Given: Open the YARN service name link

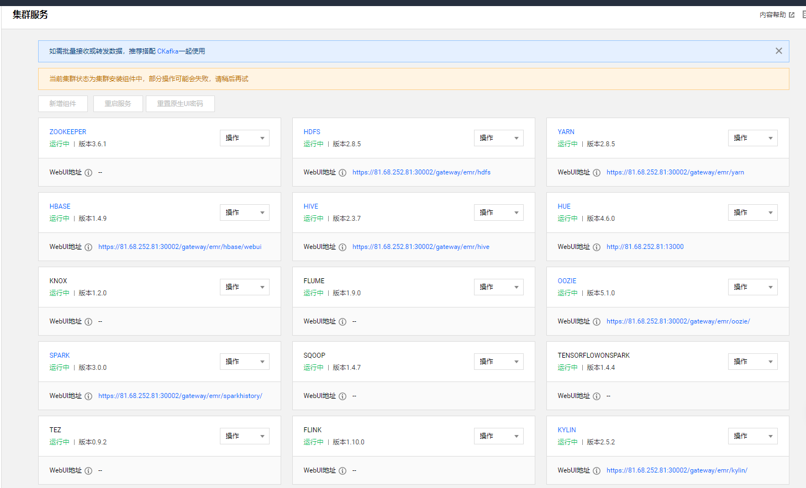Looking at the screenshot, I should pyautogui.click(x=566, y=132).
